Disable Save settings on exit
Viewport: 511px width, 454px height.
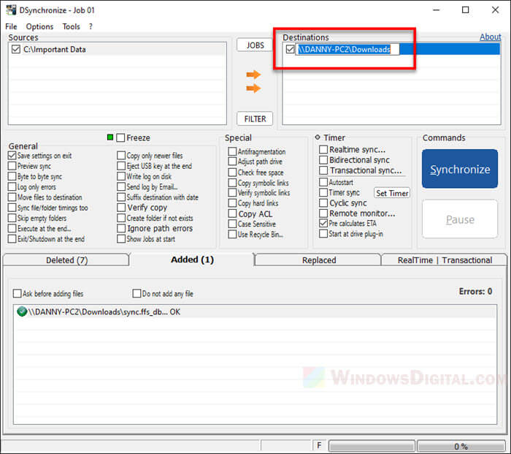pyautogui.click(x=12, y=156)
